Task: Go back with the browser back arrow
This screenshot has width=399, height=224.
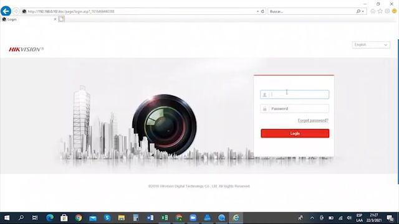Action: click(6, 11)
